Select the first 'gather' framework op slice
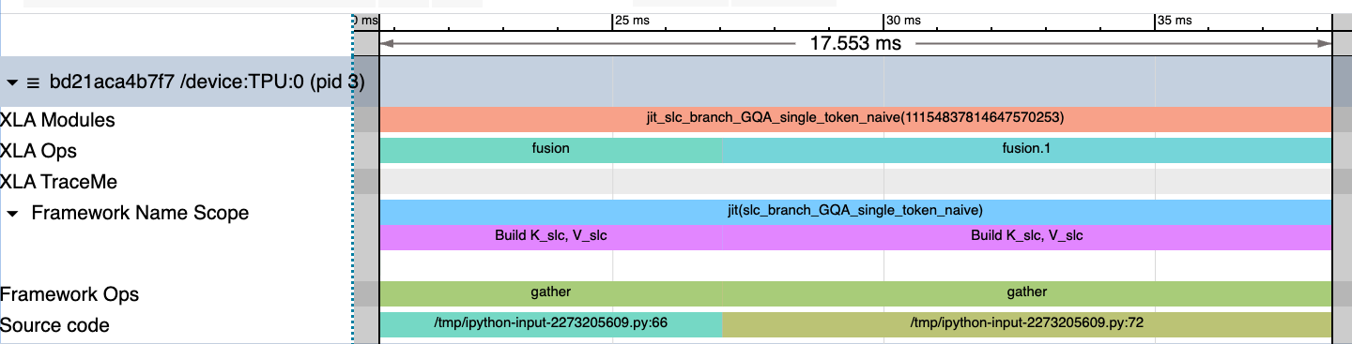Image resolution: width=1352 pixels, height=344 pixels. [551, 293]
